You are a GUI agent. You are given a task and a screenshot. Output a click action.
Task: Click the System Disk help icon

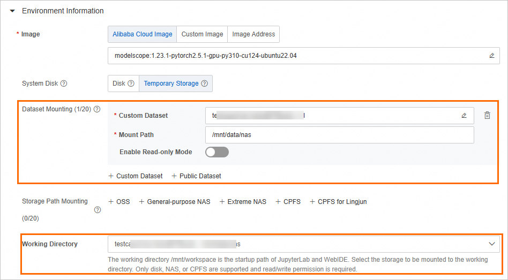[x=64, y=84]
